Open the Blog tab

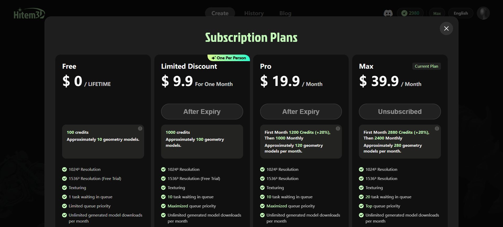[285, 13]
